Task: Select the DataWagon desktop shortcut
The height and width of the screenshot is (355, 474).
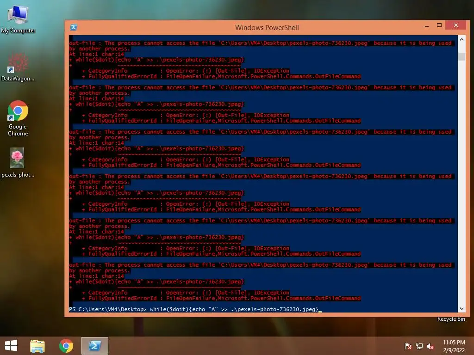Action: click(x=18, y=67)
